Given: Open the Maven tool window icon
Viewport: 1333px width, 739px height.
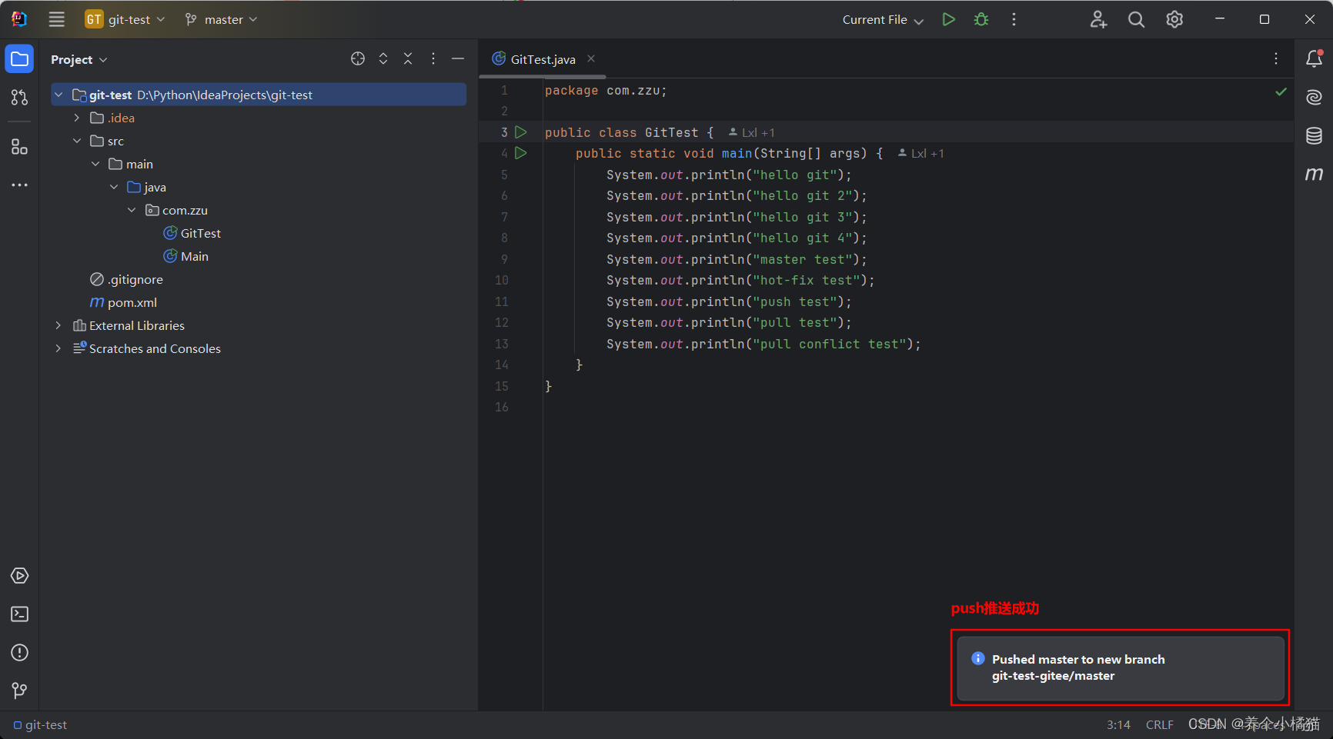Looking at the screenshot, I should pos(1315,174).
